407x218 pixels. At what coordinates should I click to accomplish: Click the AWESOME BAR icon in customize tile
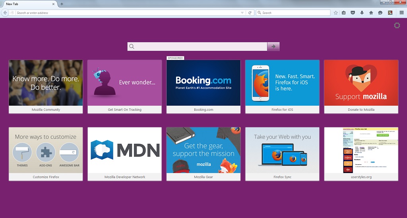point(69,152)
